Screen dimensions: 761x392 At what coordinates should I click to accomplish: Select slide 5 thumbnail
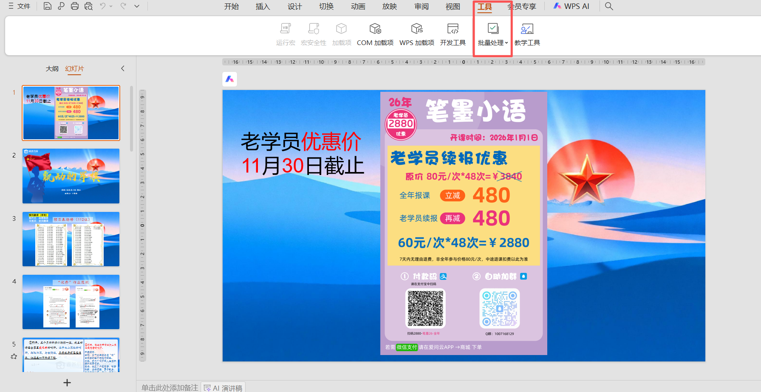pyautogui.click(x=71, y=355)
